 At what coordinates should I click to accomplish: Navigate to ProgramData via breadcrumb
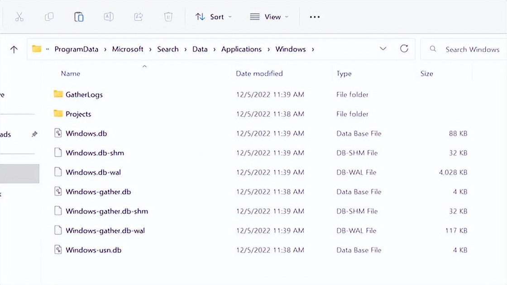77,49
